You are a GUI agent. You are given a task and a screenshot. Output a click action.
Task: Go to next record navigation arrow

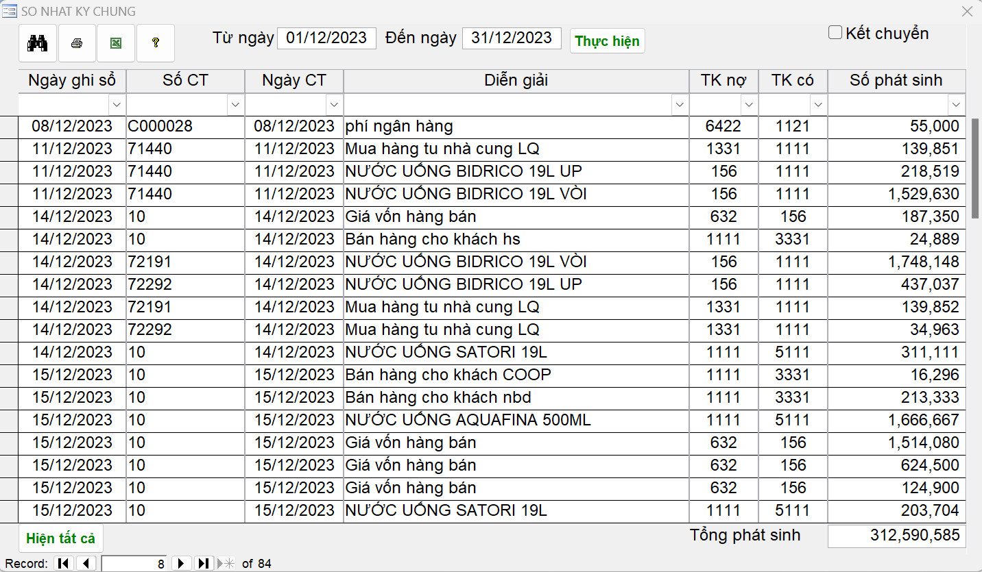coord(181,563)
